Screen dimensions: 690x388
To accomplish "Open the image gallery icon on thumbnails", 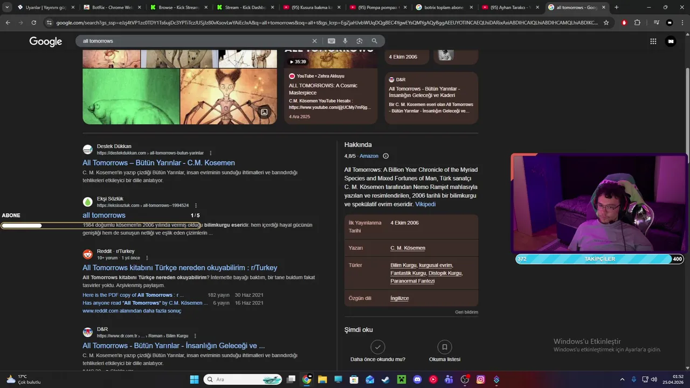I will (x=264, y=112).
